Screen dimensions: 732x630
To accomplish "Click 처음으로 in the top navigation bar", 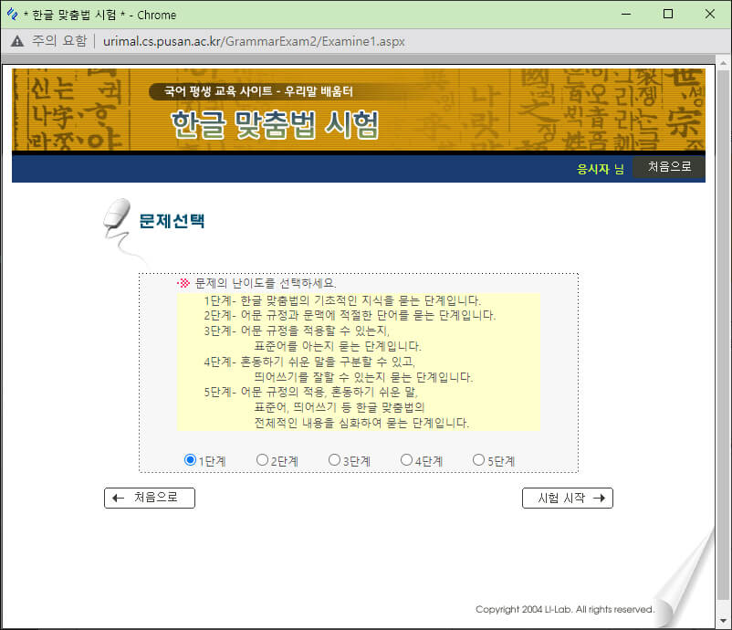I will [x=669, y=168].
